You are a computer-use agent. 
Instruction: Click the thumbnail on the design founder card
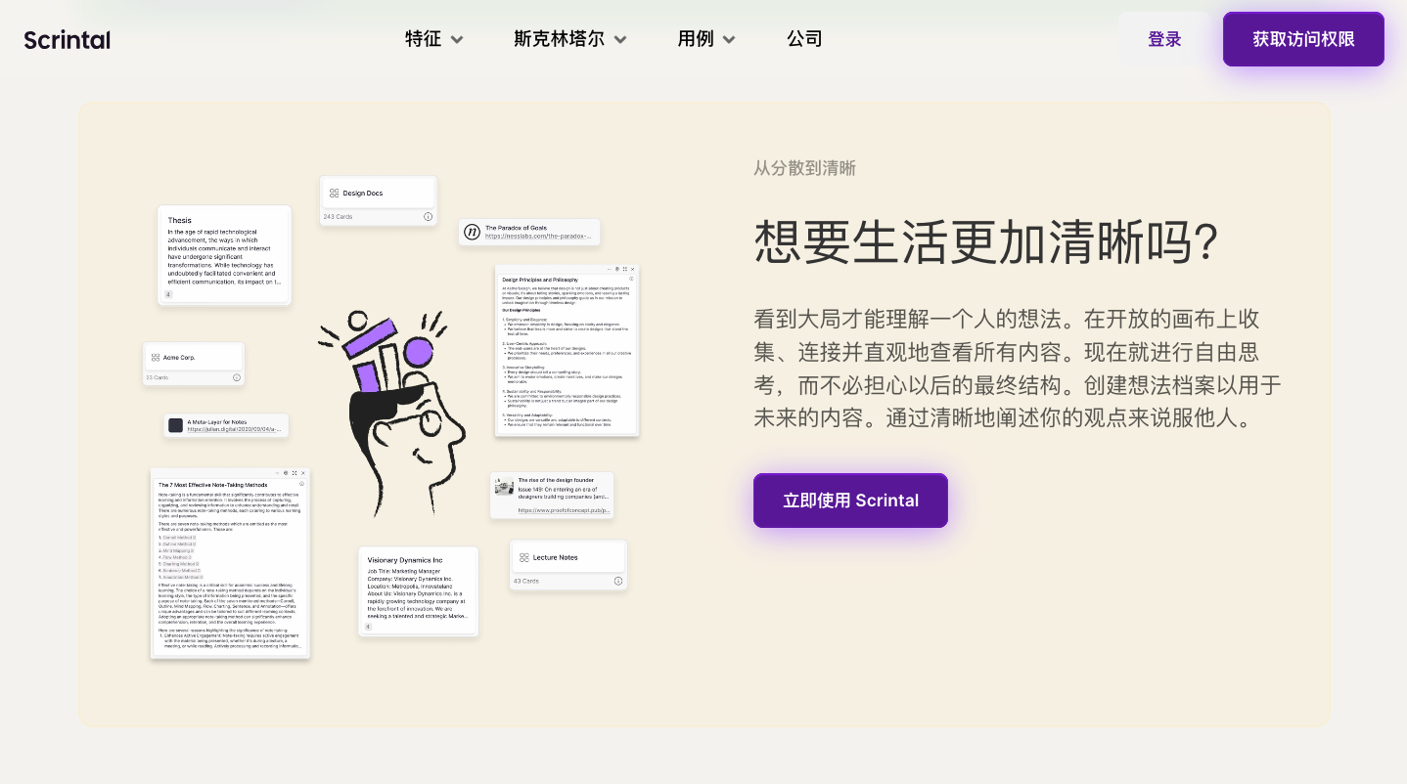[x=504, y=488]
